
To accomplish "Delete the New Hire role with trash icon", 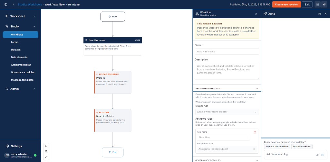I will click(x=255, y=132).
